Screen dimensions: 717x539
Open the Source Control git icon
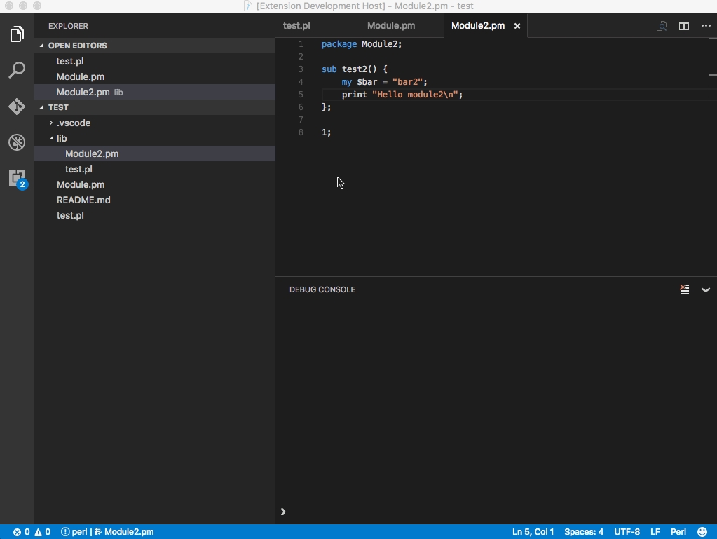click(17, 107)
